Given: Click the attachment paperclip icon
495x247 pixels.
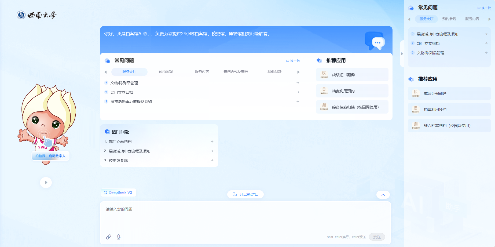Looking at the screenshot, I should coord(109,237).
